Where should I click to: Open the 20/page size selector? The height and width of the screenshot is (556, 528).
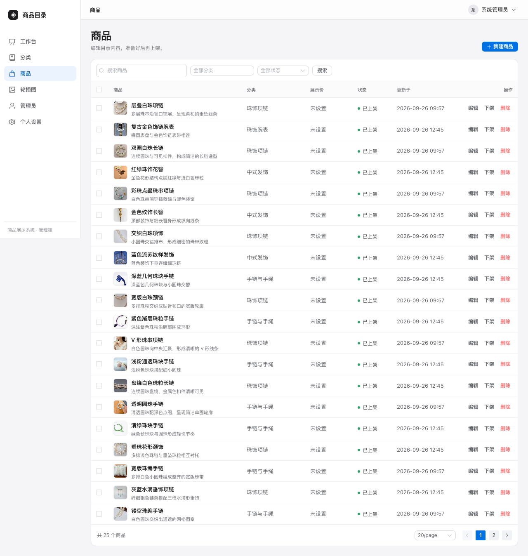point(435,535)
